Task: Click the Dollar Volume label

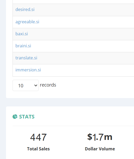Action: (100, 149)
